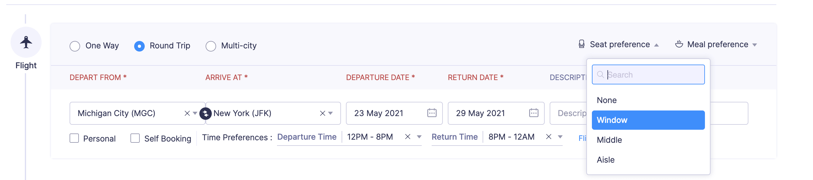Choose Aisle seat option
The width and height of the screenshot is (813, 180).
(x=605, y=160)
